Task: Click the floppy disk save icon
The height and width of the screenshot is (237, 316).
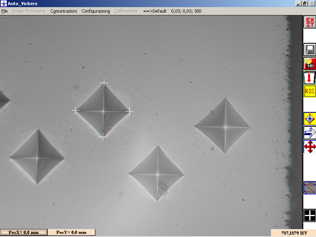Action: click(310, 49)
